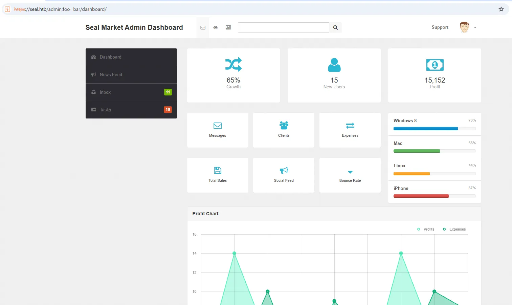The width and height of the screenshot is (512, 305).
Task: Open Inbox in the sidebar menu
Action: pos(131,92)
